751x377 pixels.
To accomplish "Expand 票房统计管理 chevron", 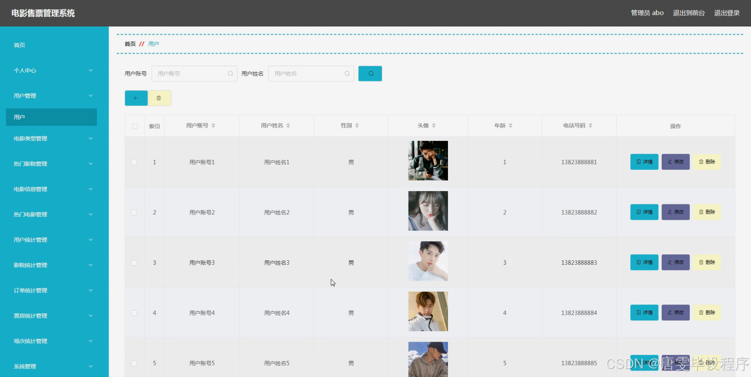I will tap(91, 316).
